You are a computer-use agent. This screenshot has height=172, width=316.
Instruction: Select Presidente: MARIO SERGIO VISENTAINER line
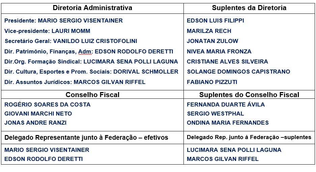pyautogui.click(x=63, y=20)
